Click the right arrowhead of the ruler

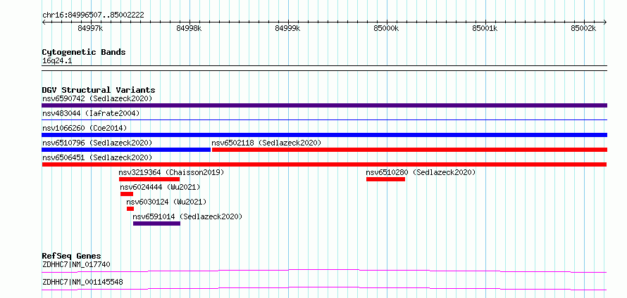605,22
